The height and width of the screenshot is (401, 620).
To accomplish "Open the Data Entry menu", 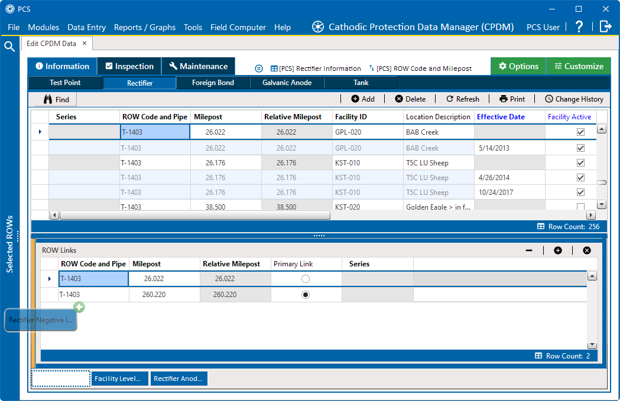I will [x=87, y=27].
